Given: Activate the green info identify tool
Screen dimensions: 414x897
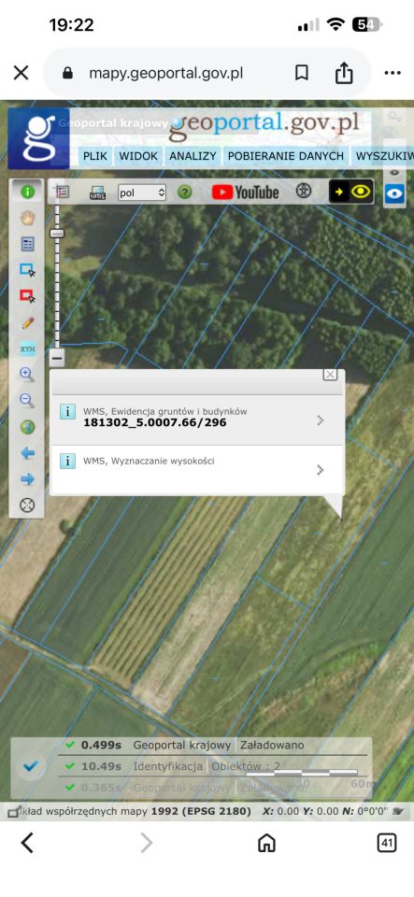Looking at the screenshot, I should click(x=27, y=192).
